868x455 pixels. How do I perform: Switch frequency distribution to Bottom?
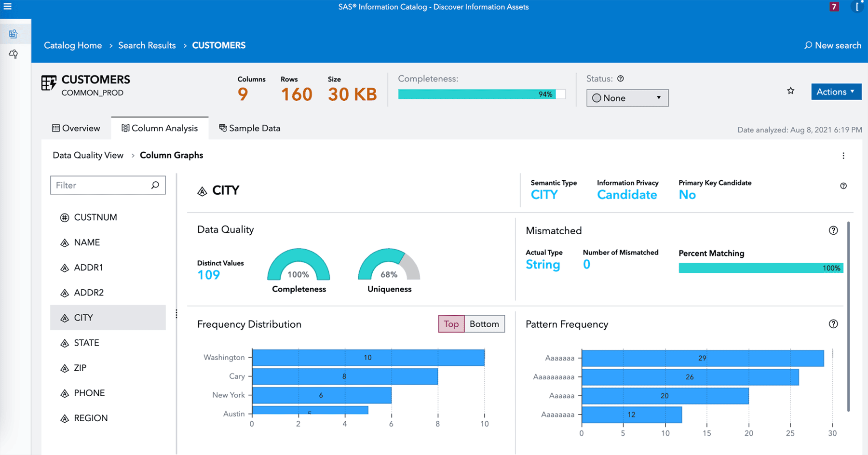(x=484, y=324)
